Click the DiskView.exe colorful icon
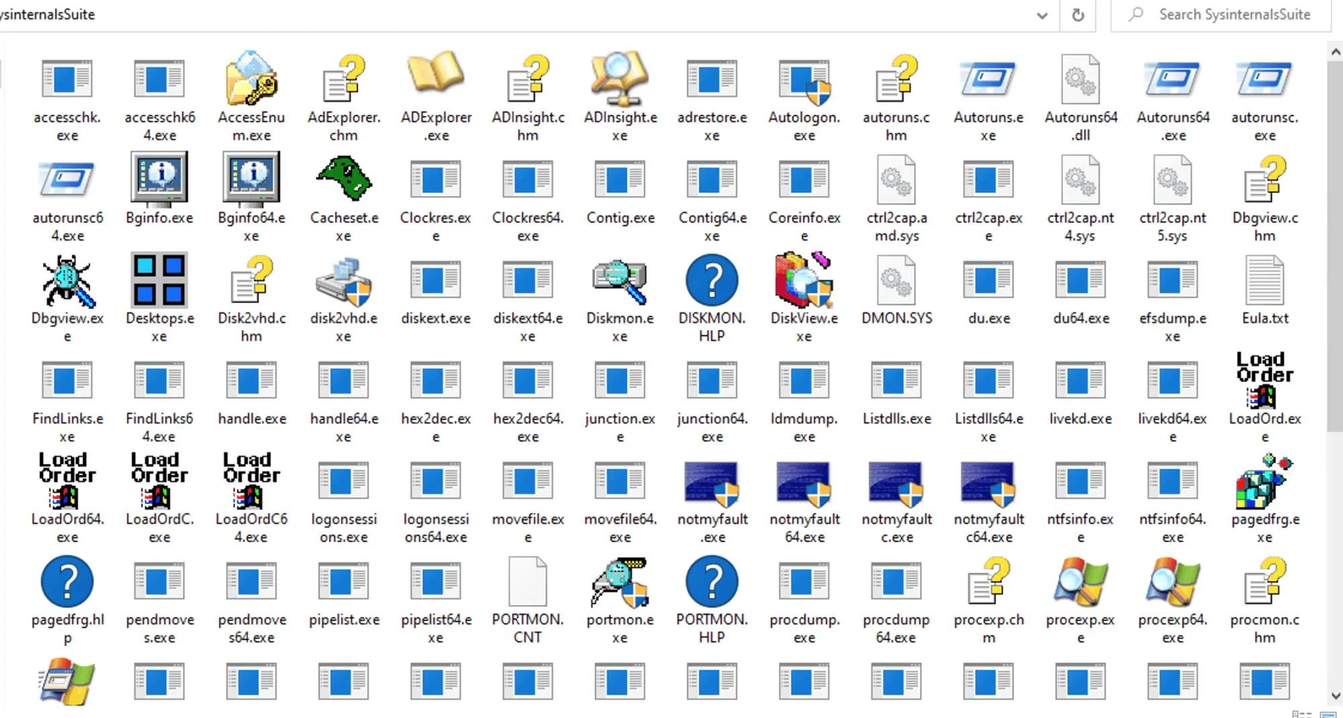The image size is (1343, 718). pyautogui.click(x=804, y=280)
